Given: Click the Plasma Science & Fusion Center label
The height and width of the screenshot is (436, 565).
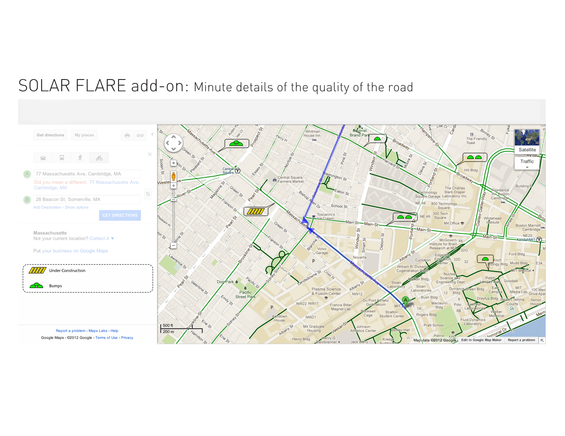Looking at the screenshot, I should (326, 292).
